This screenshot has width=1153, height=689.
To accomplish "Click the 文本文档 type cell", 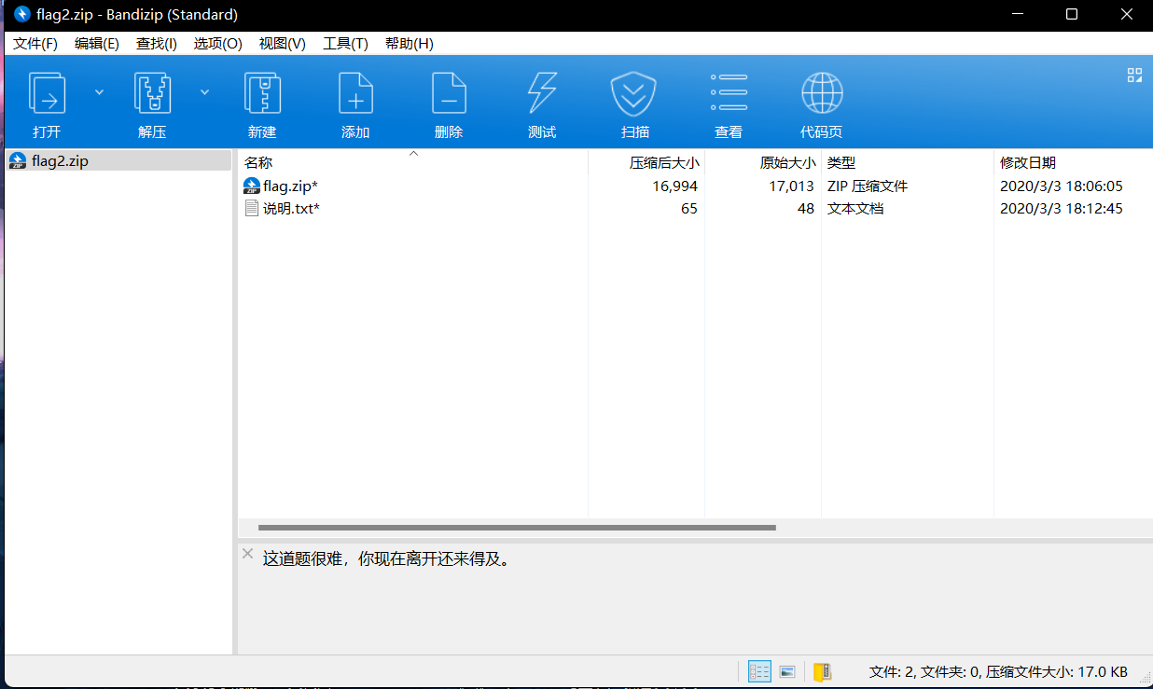I will [x=855, y=208].
